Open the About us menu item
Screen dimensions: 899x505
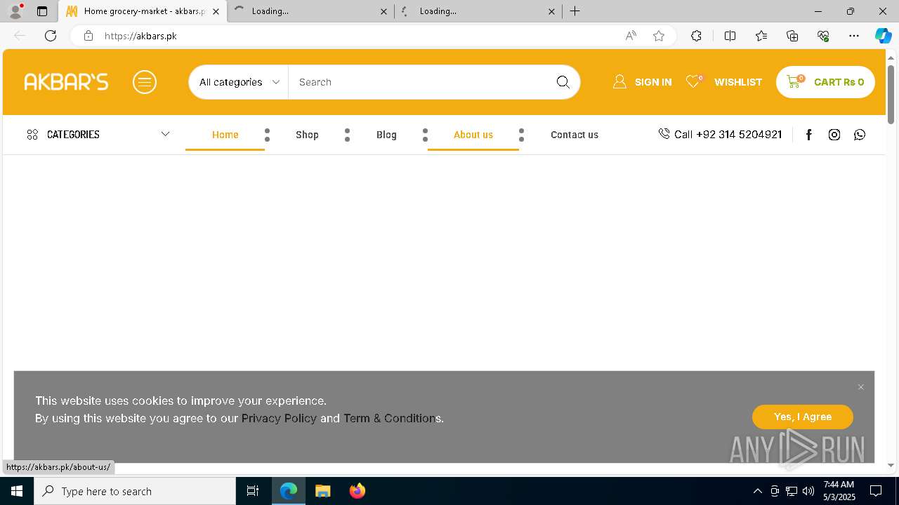pyautogui.click(x=473, y=135)
